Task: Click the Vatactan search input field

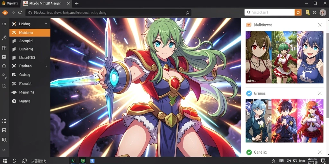Action: click(270, 12)
